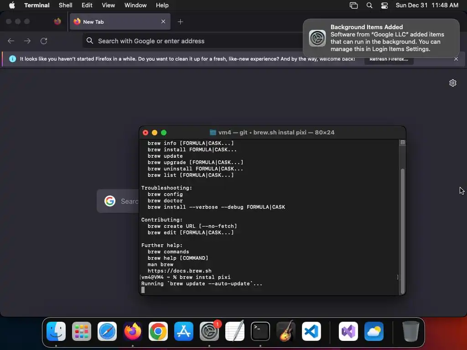
Task: Zoom the Terminal window with green button
Action: (x=164, y=133)
